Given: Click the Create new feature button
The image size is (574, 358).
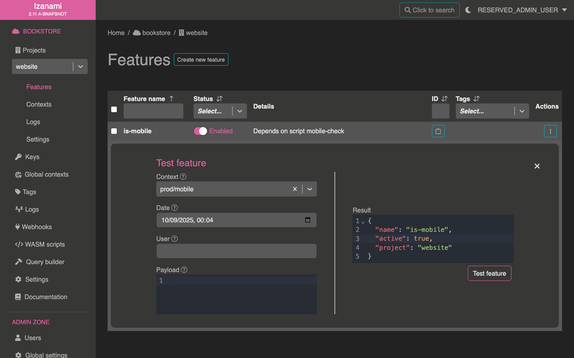Looking at the screenshot, I should [x=201, y=60].
